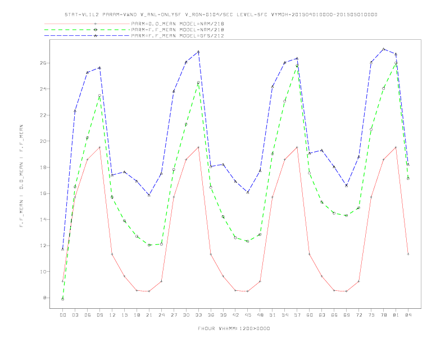Screen dimensions: 445x343
Task: Click y-axis tick label 14
Action: pos(43,219)
